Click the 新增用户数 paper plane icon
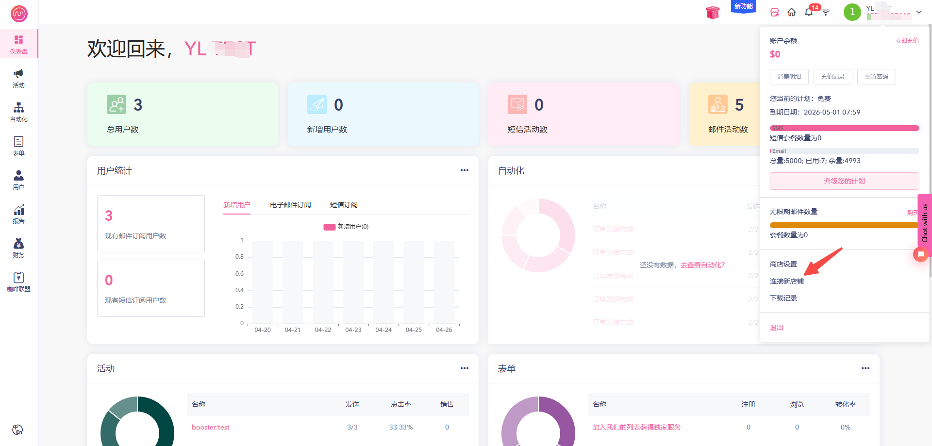 pyautogui.click(x=317, y=104)
